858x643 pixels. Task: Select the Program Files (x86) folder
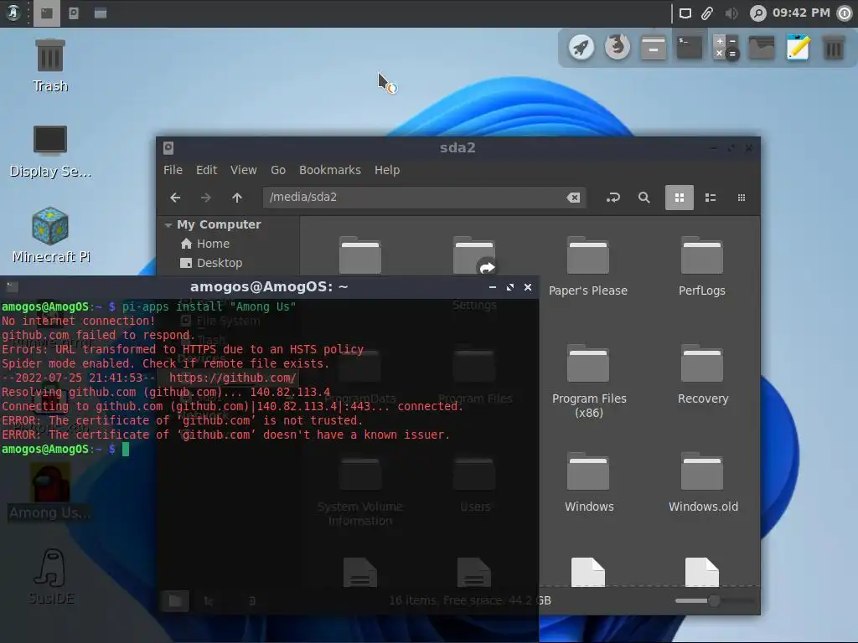589,382
